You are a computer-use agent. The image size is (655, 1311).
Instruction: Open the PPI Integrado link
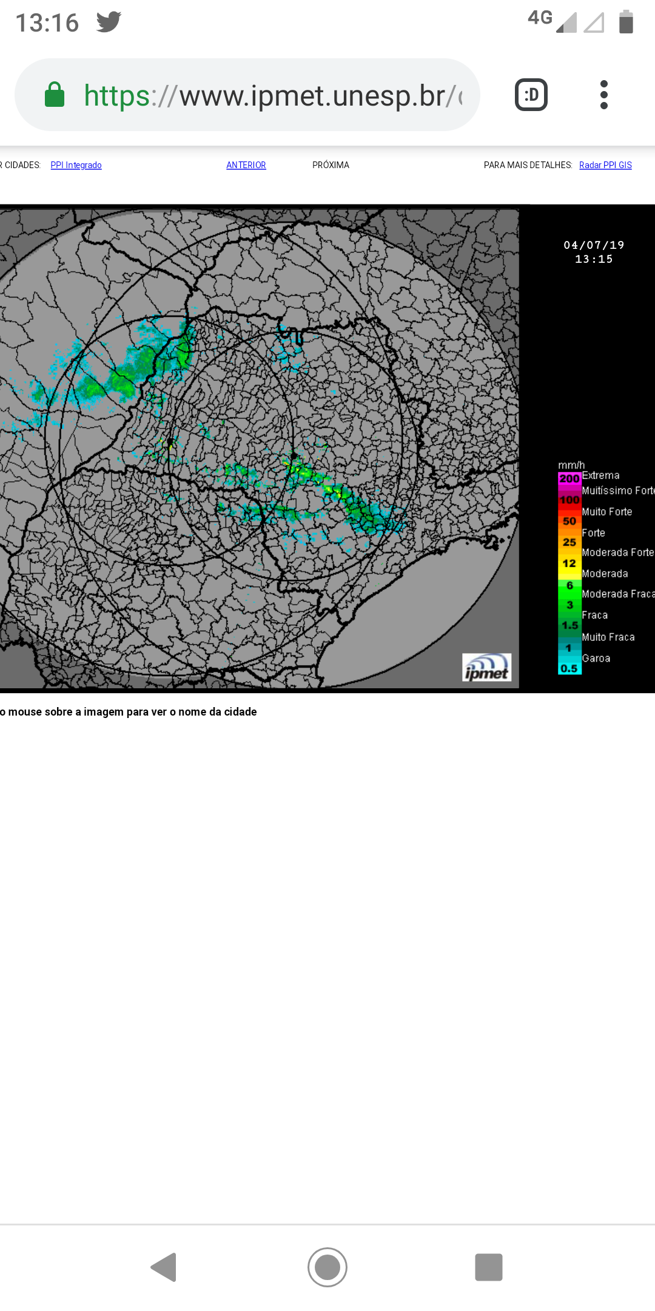pyautogui.click(x=76, y=165)
